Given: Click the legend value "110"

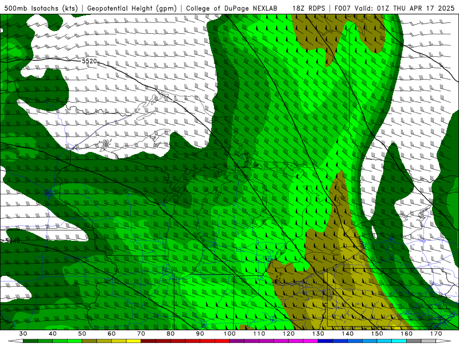Looking at the screenshot, I should point(259,334).
